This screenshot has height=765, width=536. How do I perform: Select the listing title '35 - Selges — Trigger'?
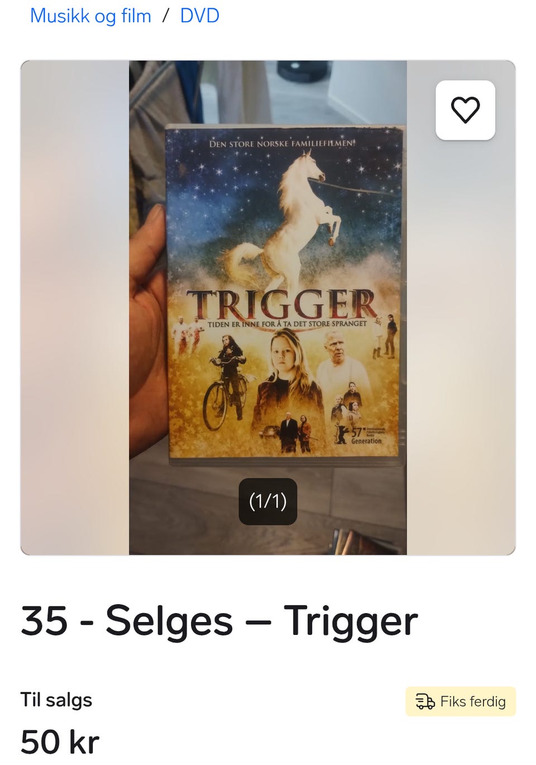tap(219, 620)
